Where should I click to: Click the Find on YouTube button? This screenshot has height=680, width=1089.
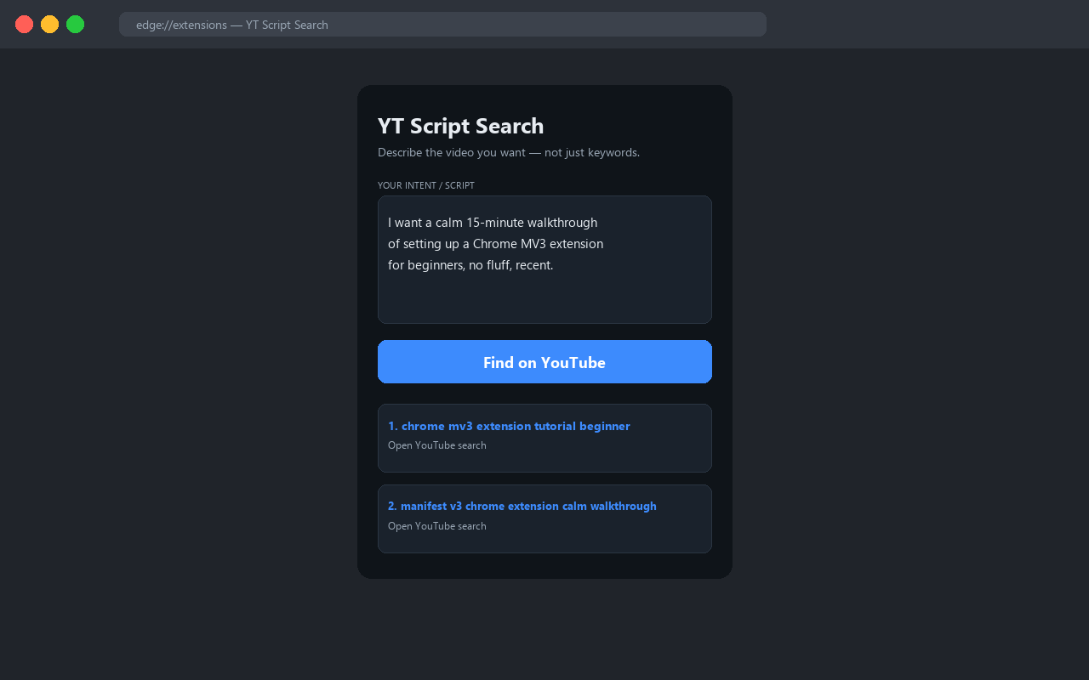coord(544,362)
